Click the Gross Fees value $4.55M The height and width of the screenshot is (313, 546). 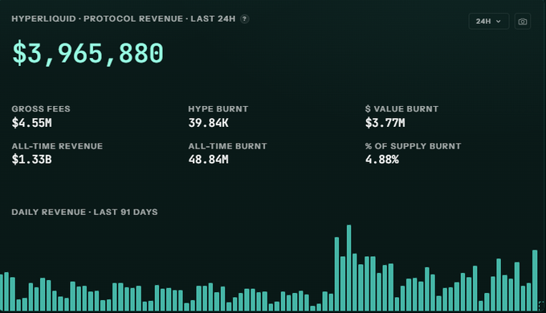click(31, 123)
